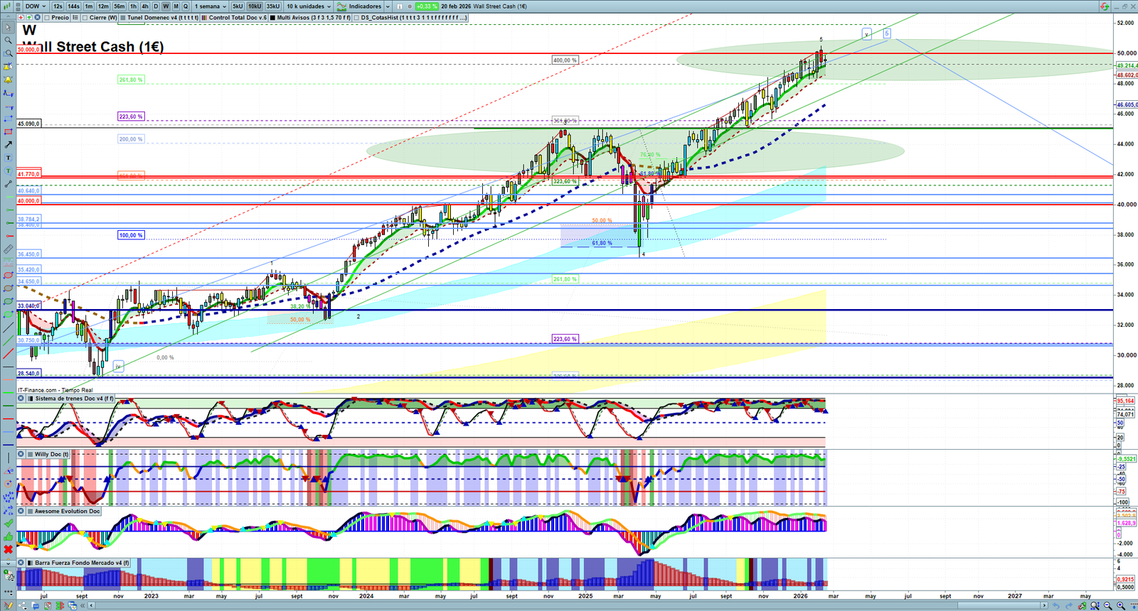Select the 35kU units button
Screen dimensions: 1138x611
273,6
